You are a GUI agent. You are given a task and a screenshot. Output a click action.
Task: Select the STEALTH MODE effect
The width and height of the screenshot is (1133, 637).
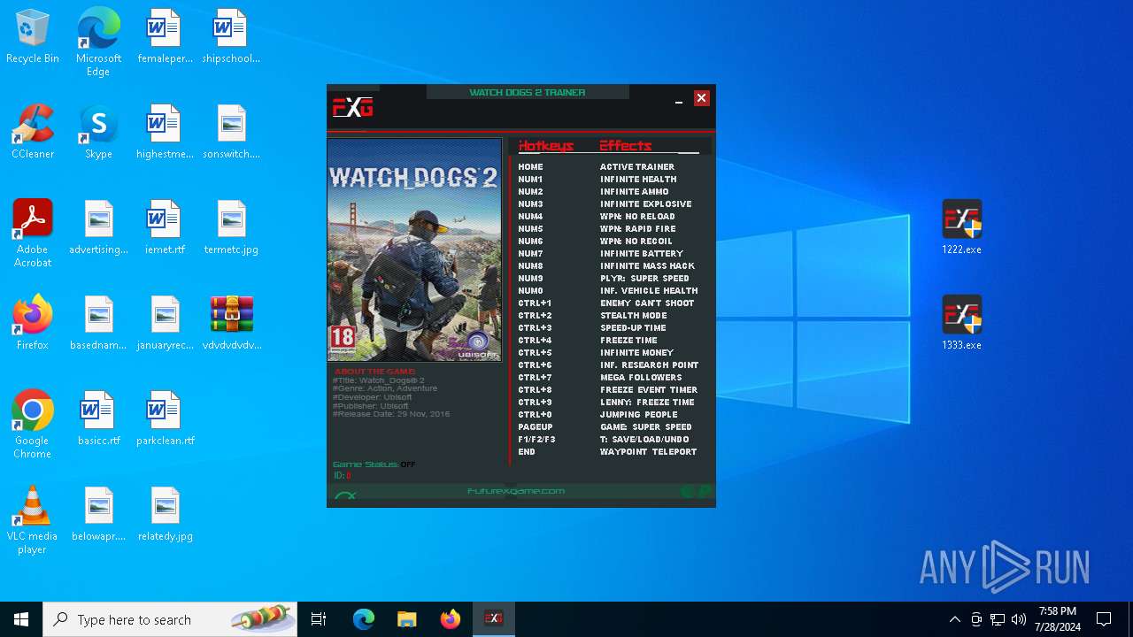pyautogui.click(x=634, y=315)
